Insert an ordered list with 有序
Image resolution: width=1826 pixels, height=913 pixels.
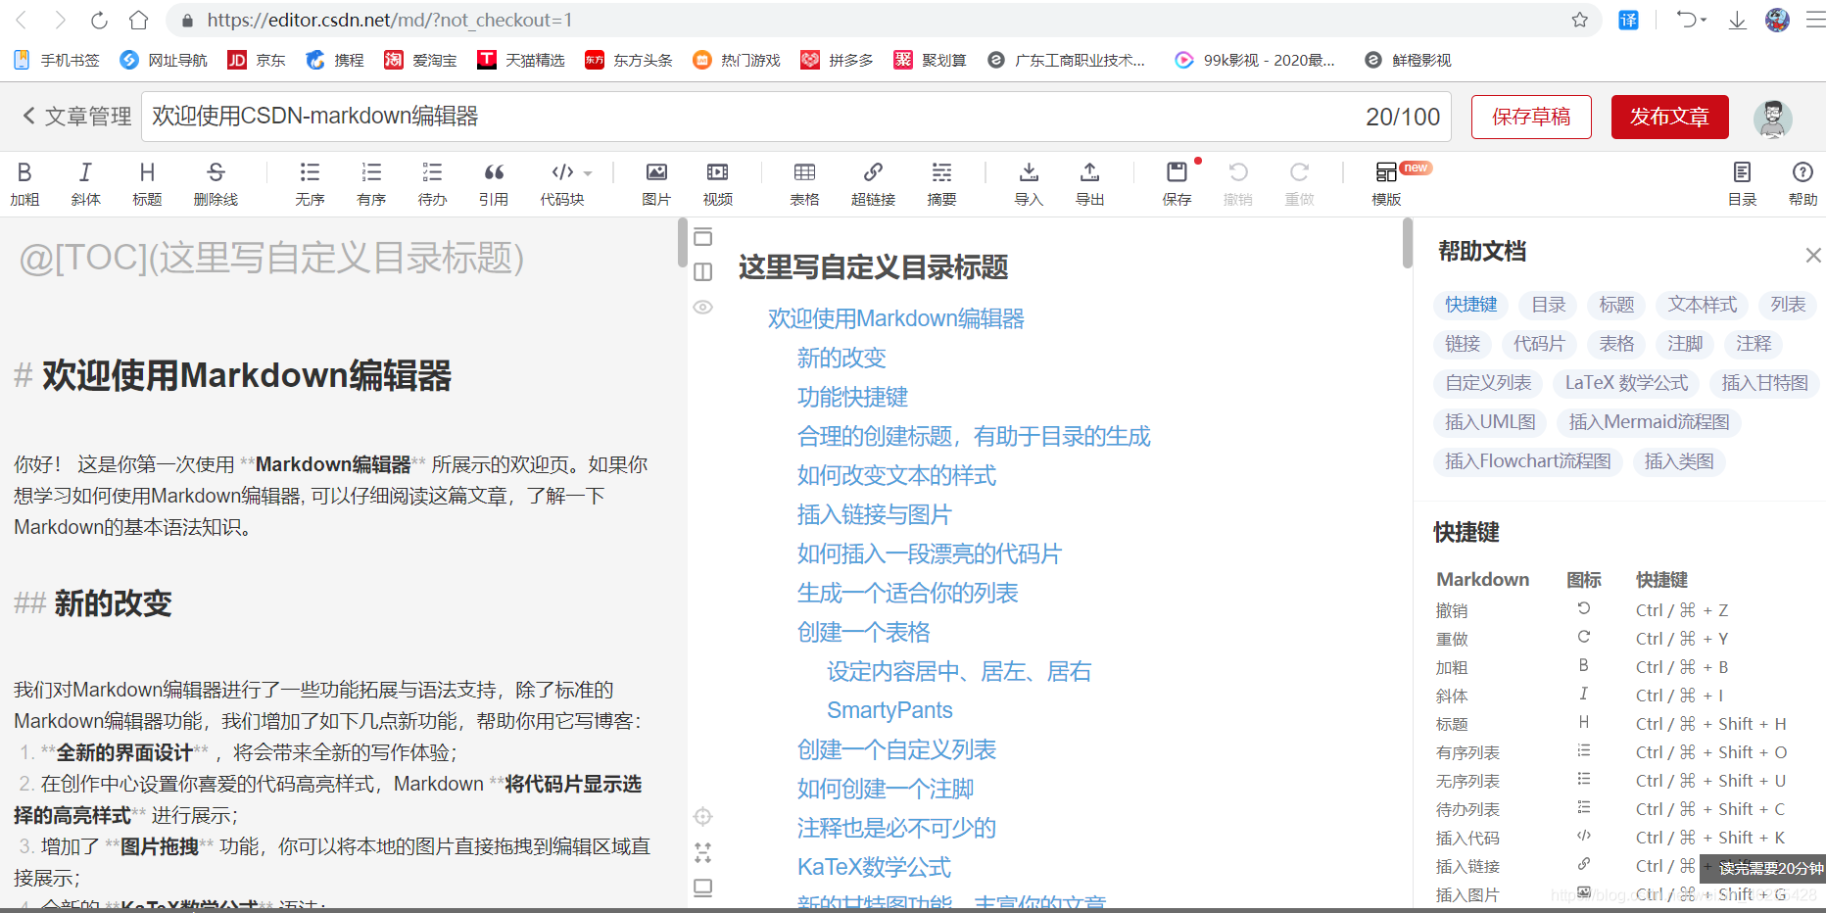[x=371, y=183]
